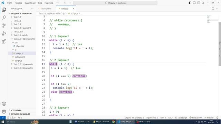Screen dimensions: 221x124
Task: Open the Выделение menu
Action: pos(30,3)
